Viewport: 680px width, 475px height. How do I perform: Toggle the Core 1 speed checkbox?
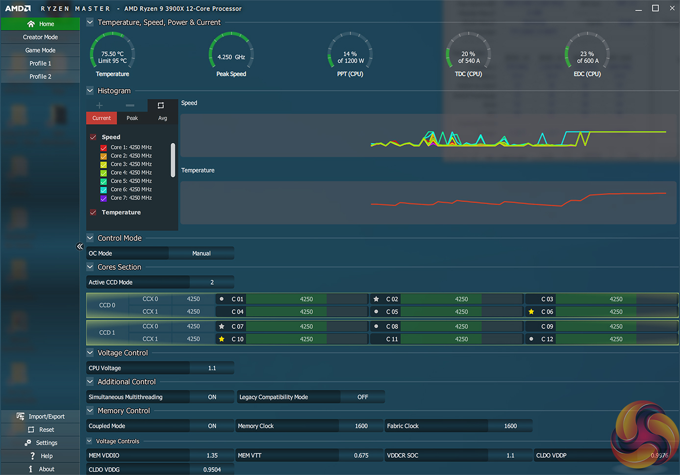tap(103, 148)
